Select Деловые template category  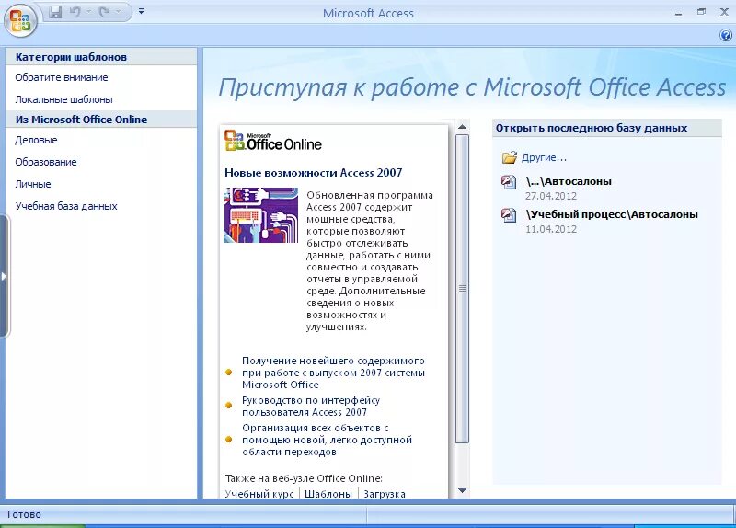coord(36,140)
